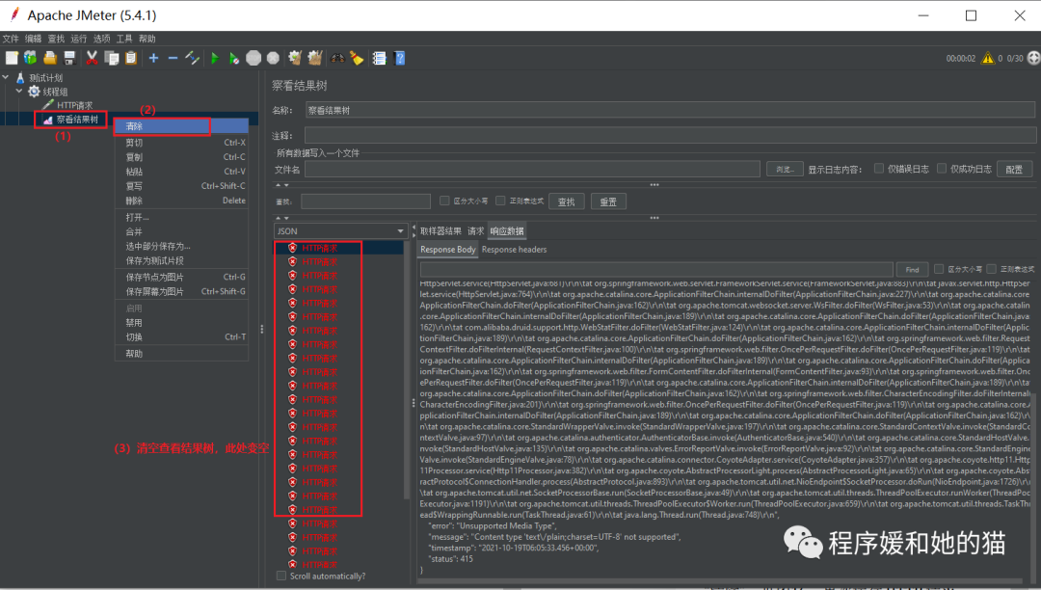Clear all results double broom icon
Image resolution: width=1041 pixels, height=590 pixels.
(314, 59)
